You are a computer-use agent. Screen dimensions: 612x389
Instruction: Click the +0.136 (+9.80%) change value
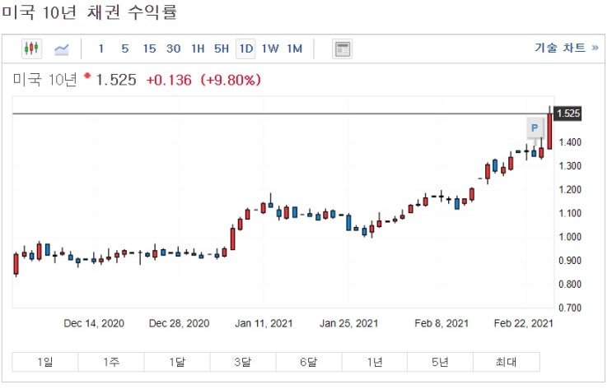pyautogui.click(x=203, y=81)
